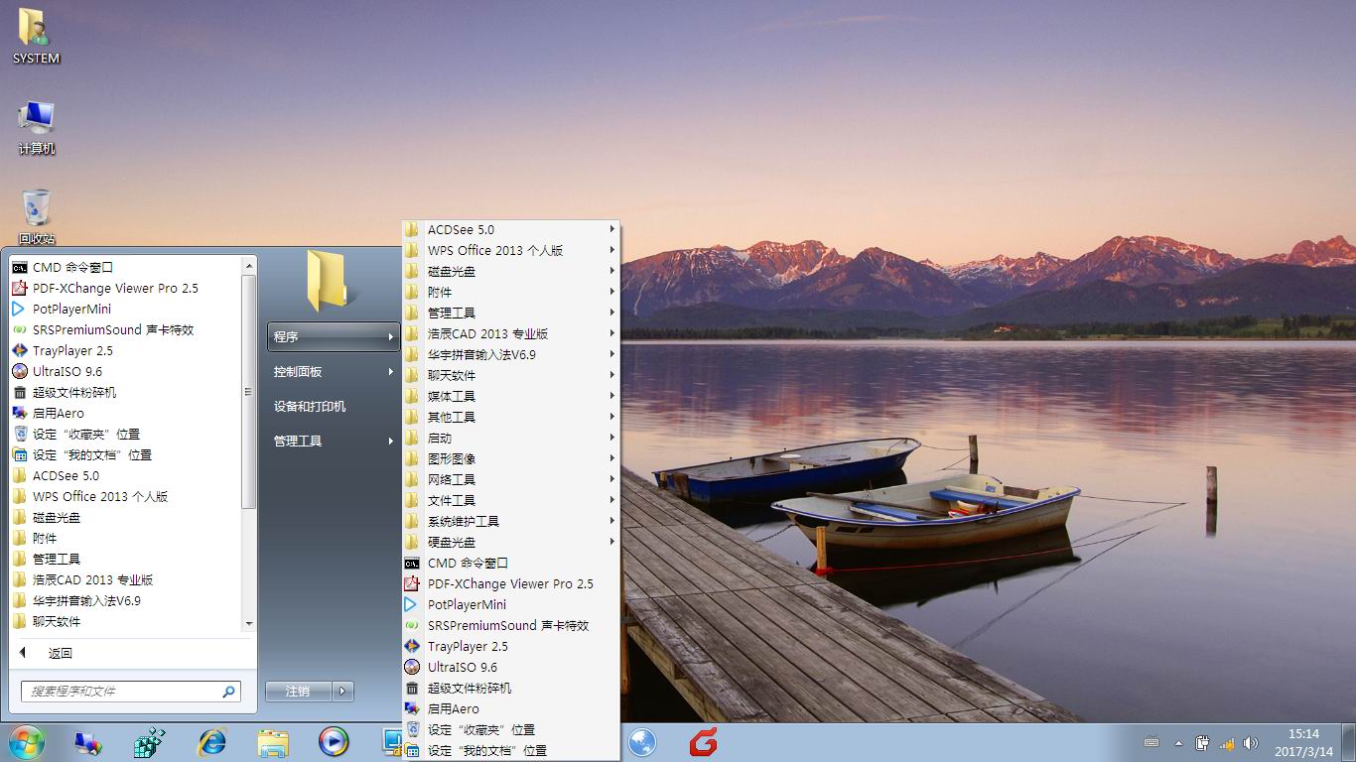Launch UltraISO 9.6 in the left list
The width and height of the screenshot is (1356, 762).
pyautogui.click(x=124, y=371)
